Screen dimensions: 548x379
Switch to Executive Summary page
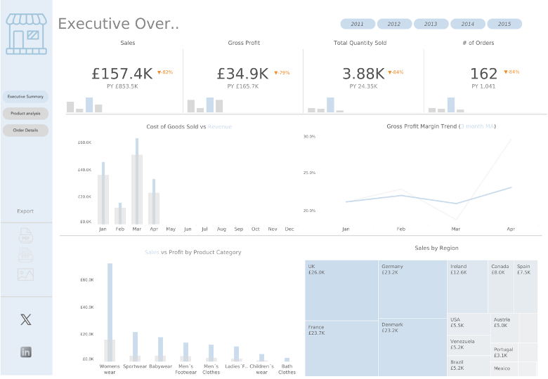pos(25,96)
